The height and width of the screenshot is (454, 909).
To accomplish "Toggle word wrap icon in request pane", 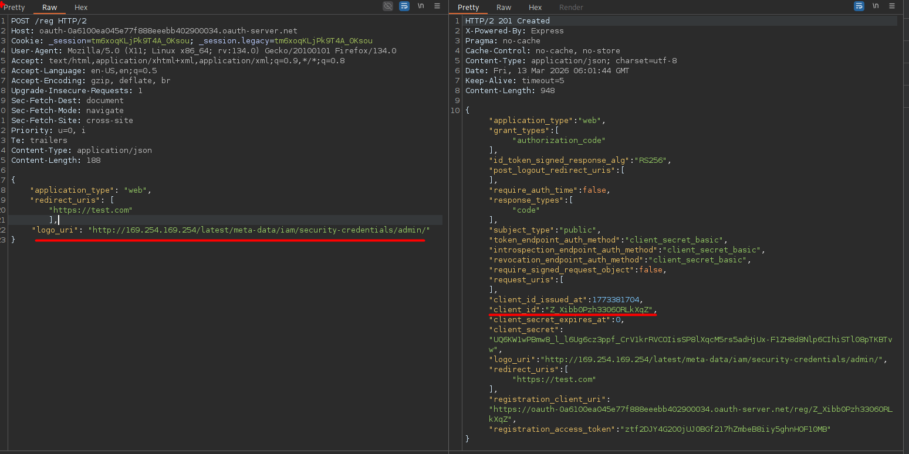I will click(x=404, y=6).
